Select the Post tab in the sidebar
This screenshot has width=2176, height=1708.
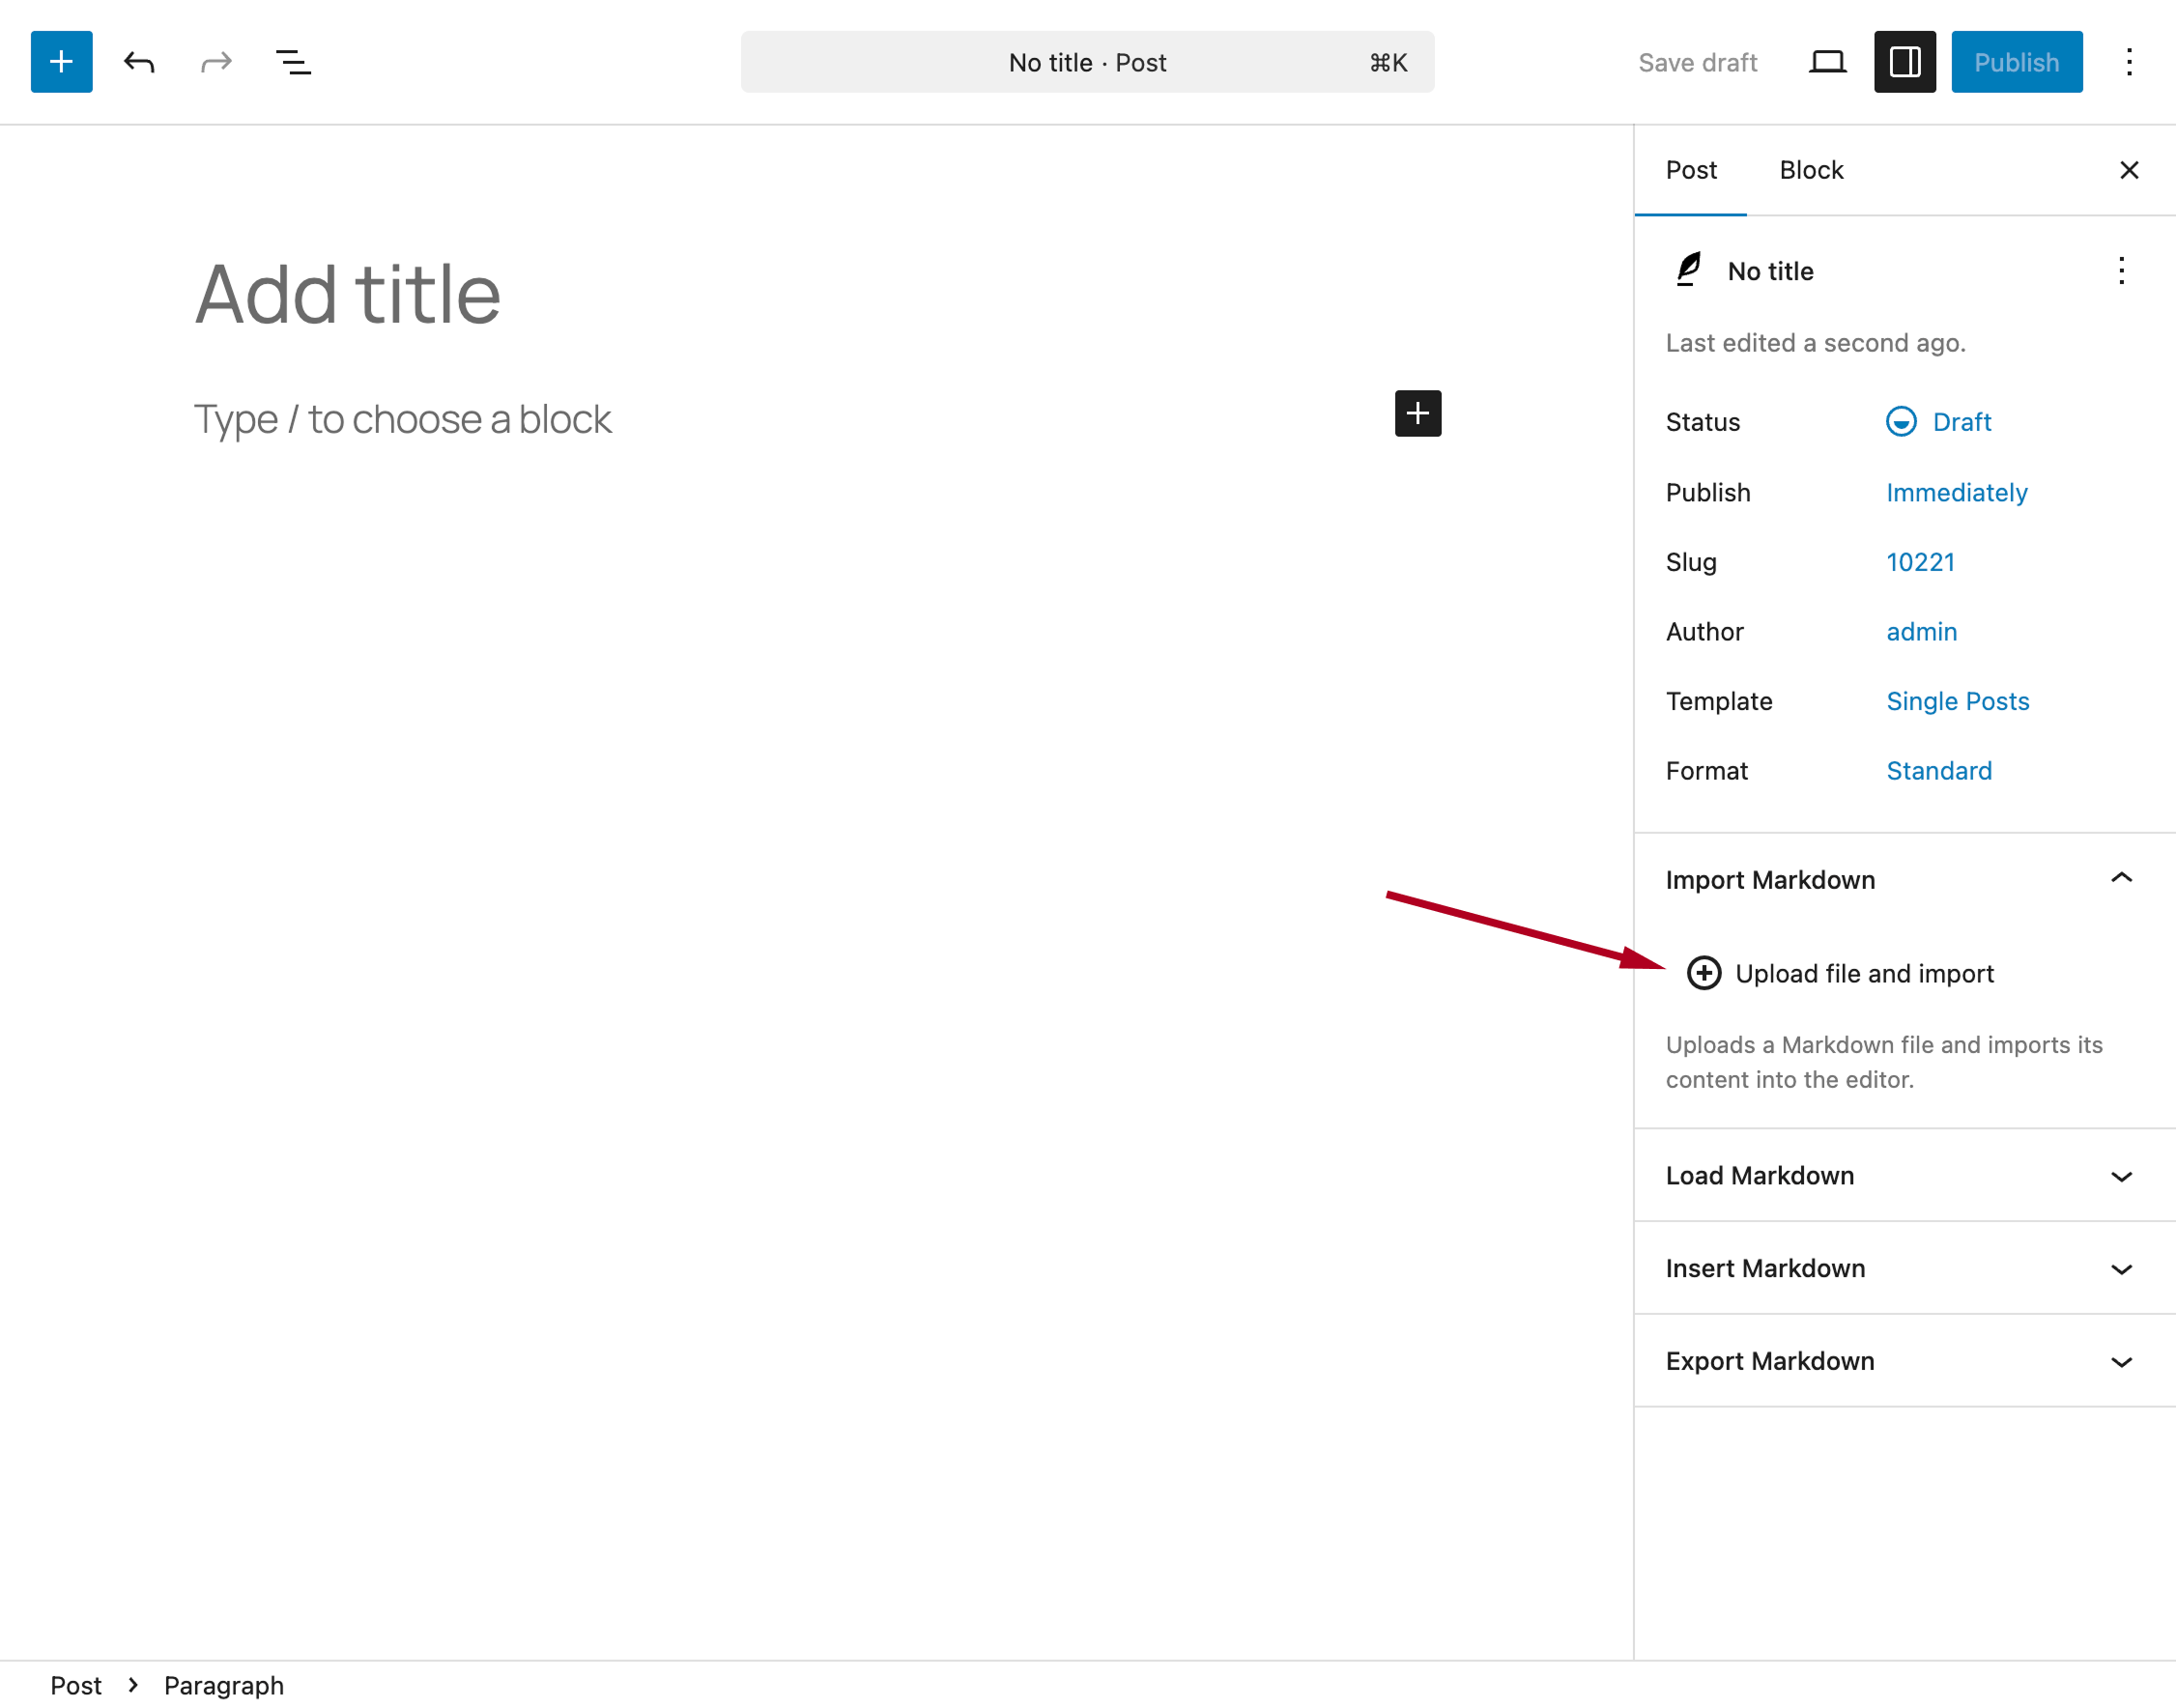(x=1691, y=170)
